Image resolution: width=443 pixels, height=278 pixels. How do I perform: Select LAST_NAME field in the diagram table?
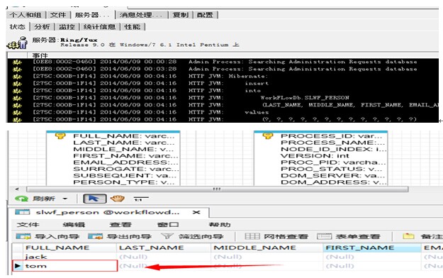(x=124, y=143)
